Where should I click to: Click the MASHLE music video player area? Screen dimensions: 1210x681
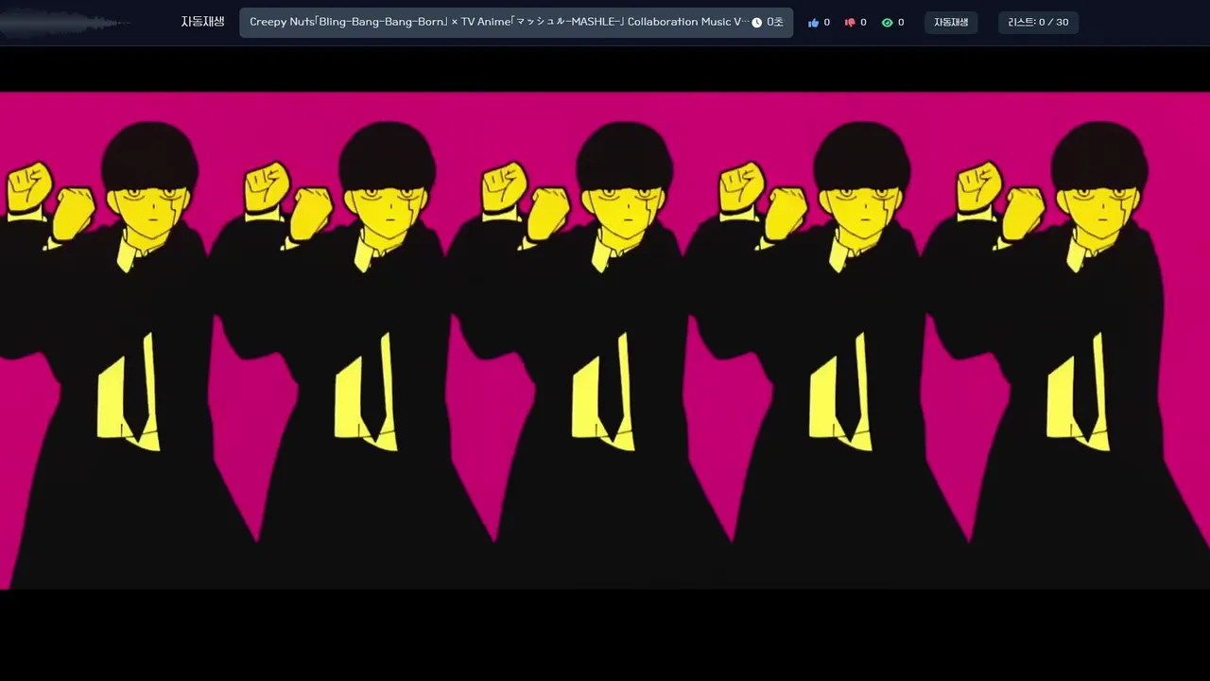(x=605, y=340)
